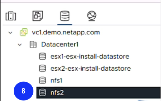Screen dimensions: 161x101
Task: Select the nfs2 datastore label
Action: 57,93
